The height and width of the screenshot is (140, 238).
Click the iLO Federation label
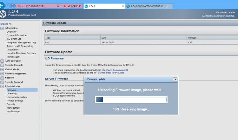point(13,61)
